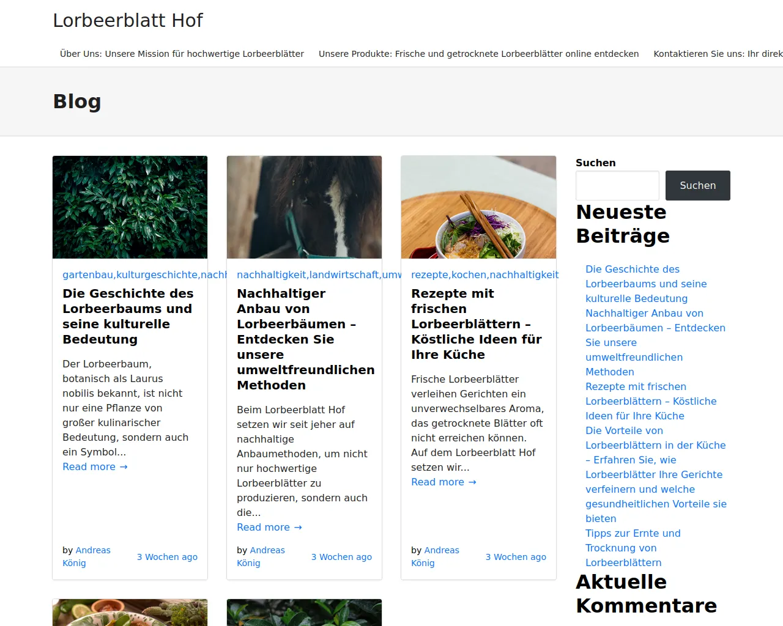Open Kontaktieren Sie uns menu item
The height and width of the screenshot is (626, 783).
(x=718, y=54)
